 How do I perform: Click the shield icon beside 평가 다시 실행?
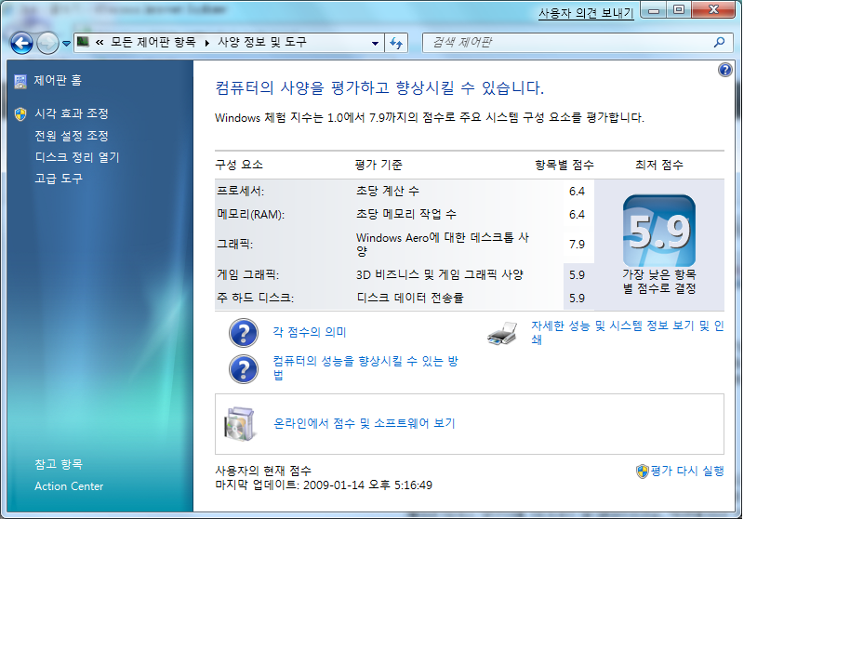643,471
